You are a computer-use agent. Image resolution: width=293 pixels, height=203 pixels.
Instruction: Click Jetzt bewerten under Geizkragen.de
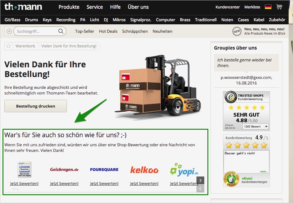point(64,183)
